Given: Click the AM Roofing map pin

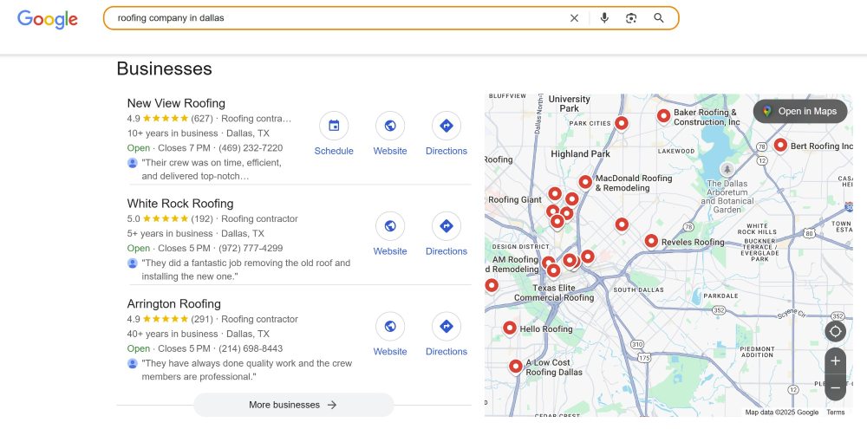Looking at the screenshot, I should coord(548,263).
